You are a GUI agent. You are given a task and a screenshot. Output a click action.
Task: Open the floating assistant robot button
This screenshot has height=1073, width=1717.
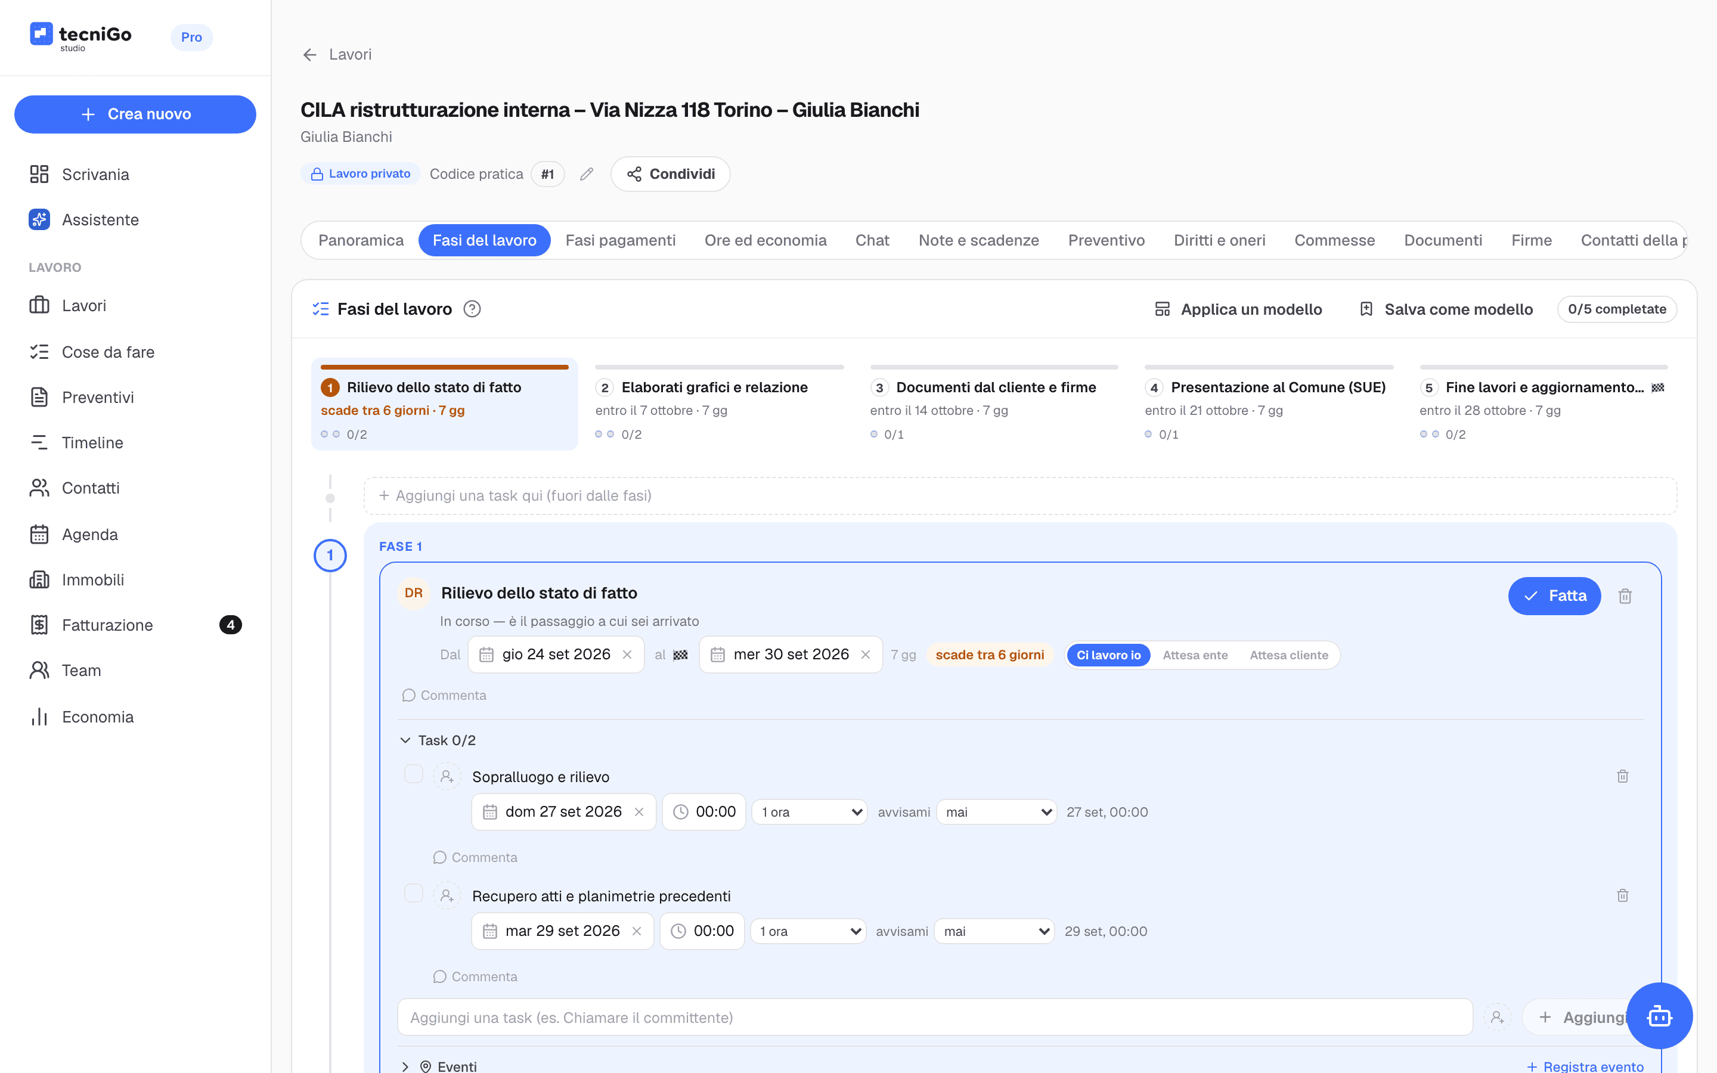(x=1660, y=1016)
